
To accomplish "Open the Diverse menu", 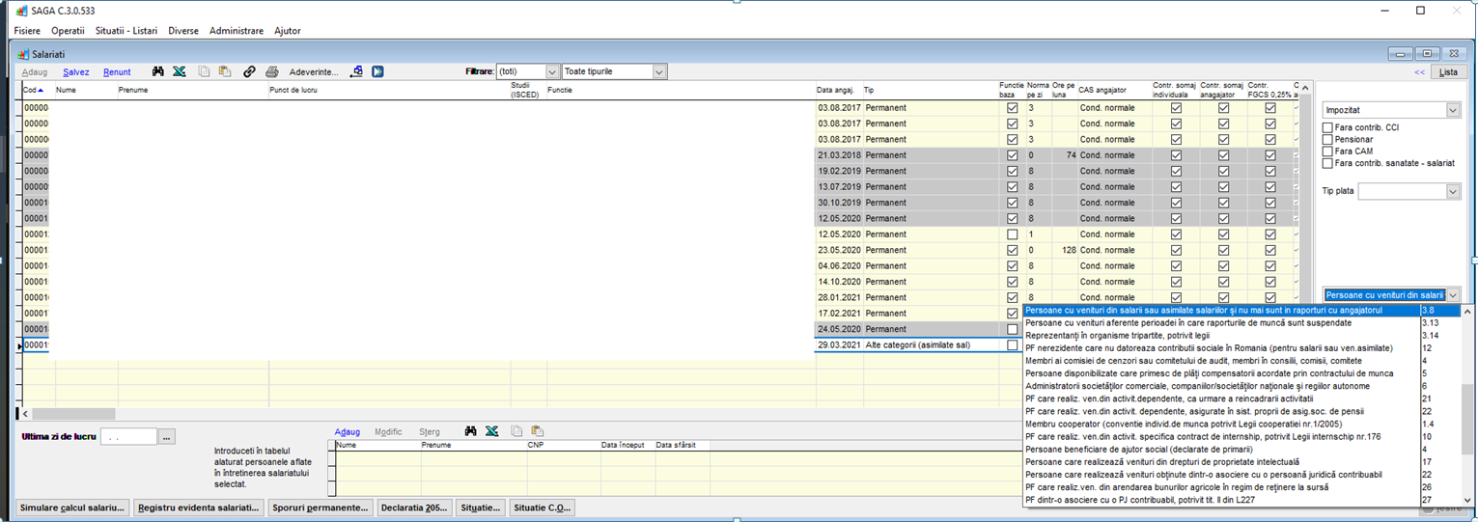I will point(183,31).
